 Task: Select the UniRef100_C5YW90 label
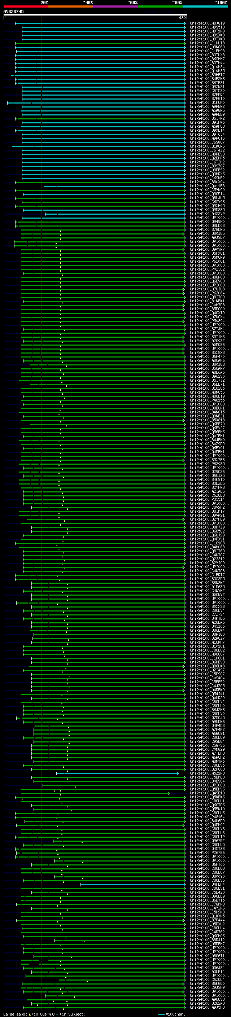(207, 190)
